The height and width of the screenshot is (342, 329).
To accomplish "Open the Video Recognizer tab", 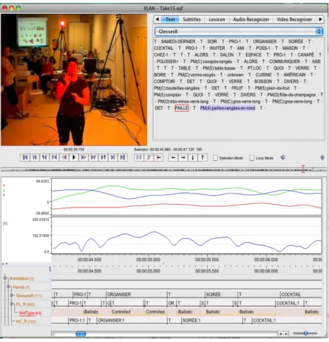I will tap(294, 19).
